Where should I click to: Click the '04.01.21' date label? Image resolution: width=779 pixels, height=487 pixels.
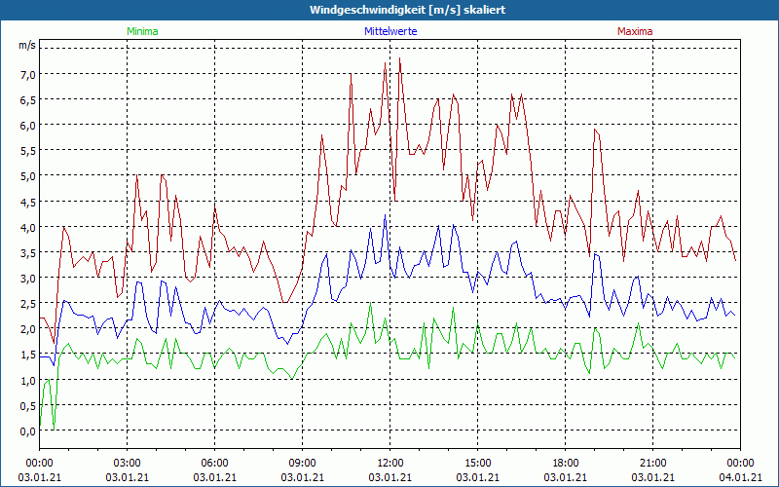740,477
